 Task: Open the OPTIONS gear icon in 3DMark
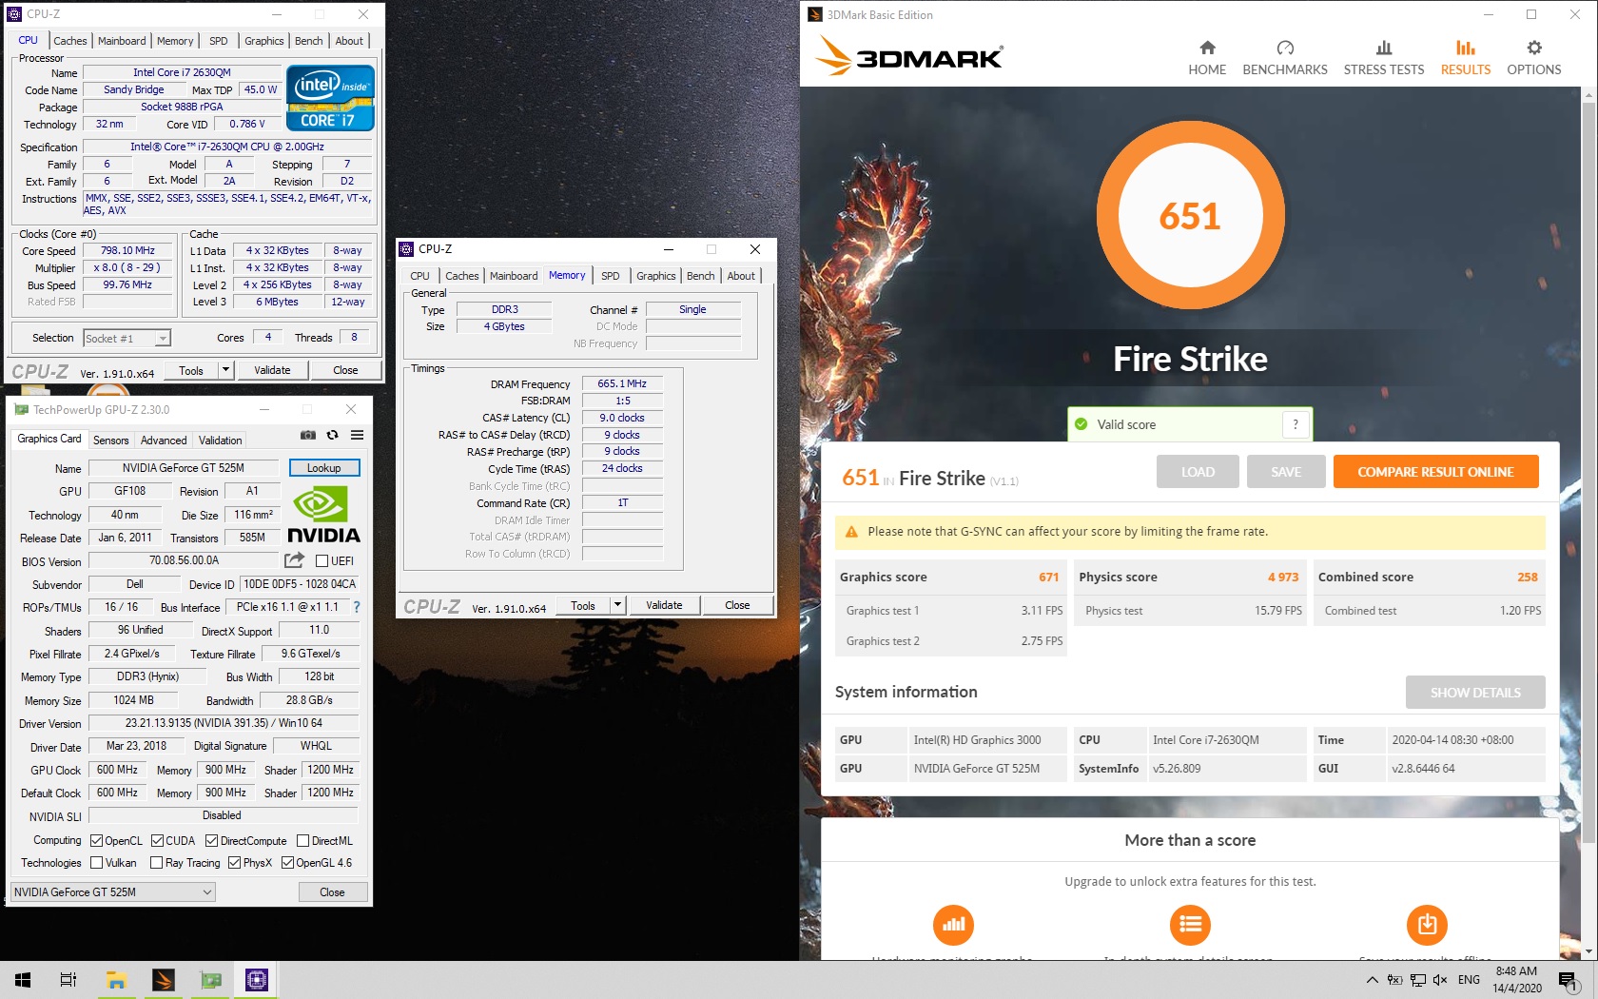point(1534,48)
